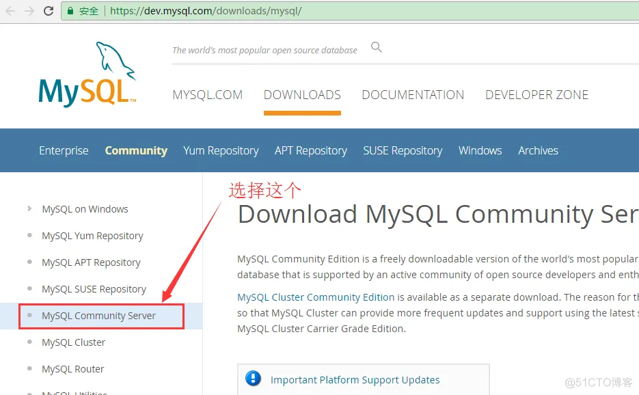The width and height of the screenshot is (639, 395).
Task: Click the search field tagline text
Action: click(264, 50)
